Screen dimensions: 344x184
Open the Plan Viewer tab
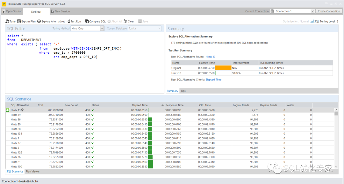pos(33,171)
